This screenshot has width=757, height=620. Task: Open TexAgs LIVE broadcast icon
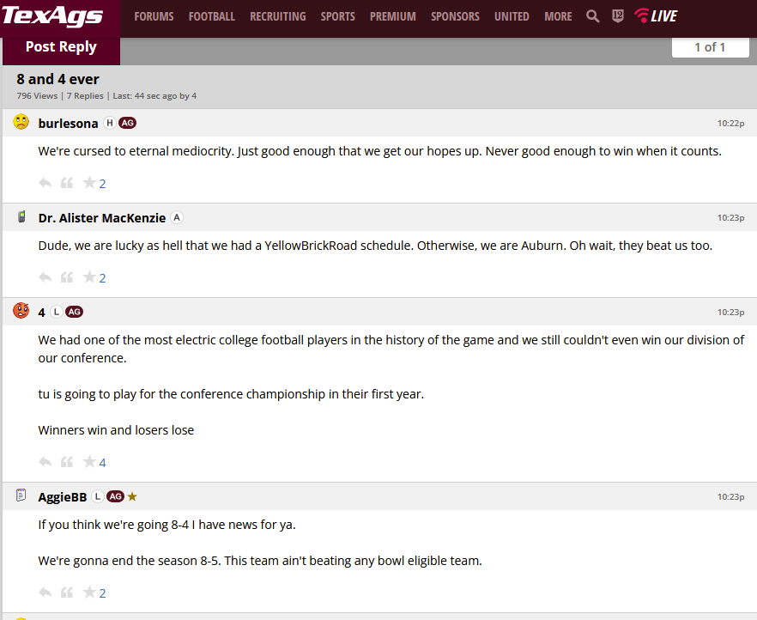tap(656, 16)
